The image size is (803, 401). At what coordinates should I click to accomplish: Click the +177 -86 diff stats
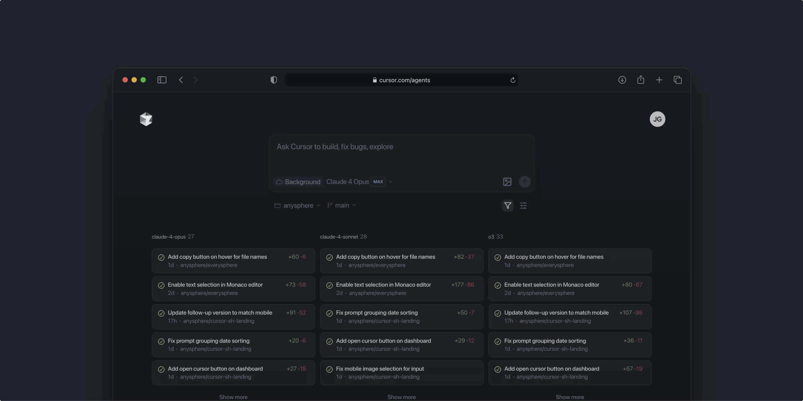click(x=462, y=285)
